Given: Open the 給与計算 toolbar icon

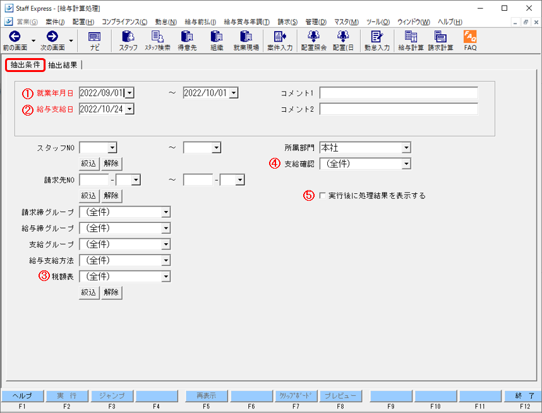Looking at the screenshot, I should coord(411,36).
